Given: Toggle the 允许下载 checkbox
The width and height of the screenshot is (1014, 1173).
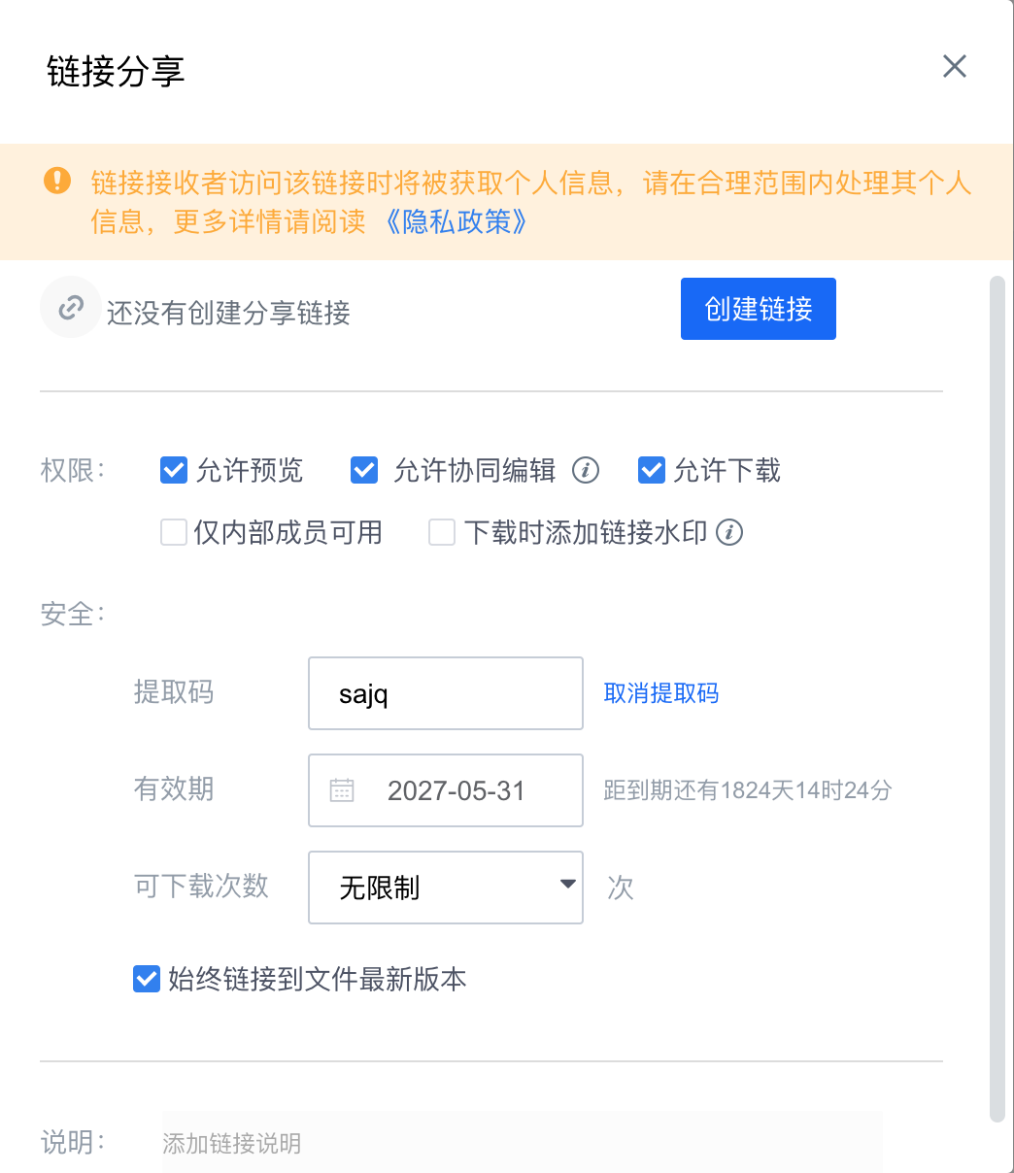Looking at the screenshot, I should click(651, 471).
